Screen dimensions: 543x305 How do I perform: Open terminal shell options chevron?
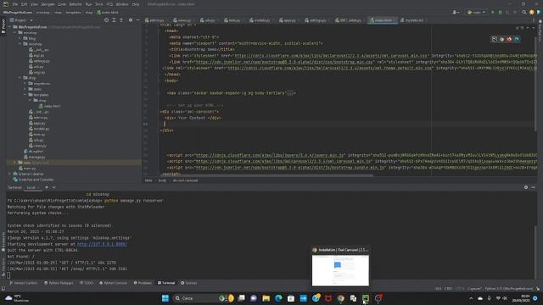click(54, 187)
